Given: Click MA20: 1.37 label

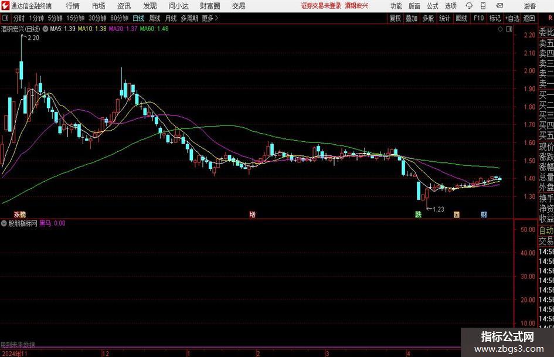Looking at the screenshot, I should [123, 29].
